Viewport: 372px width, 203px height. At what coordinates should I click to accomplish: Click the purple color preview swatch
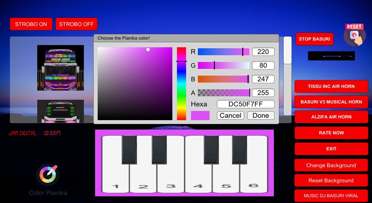[x=200, y=115]
